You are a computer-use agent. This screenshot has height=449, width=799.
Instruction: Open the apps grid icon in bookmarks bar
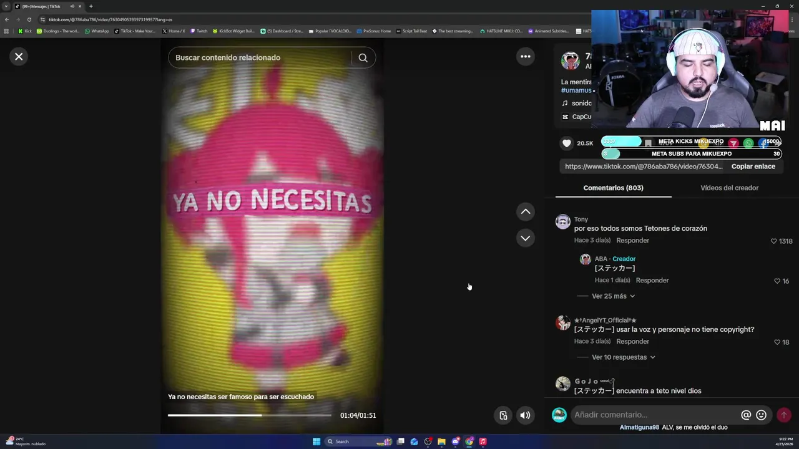(x=6, y=31)
